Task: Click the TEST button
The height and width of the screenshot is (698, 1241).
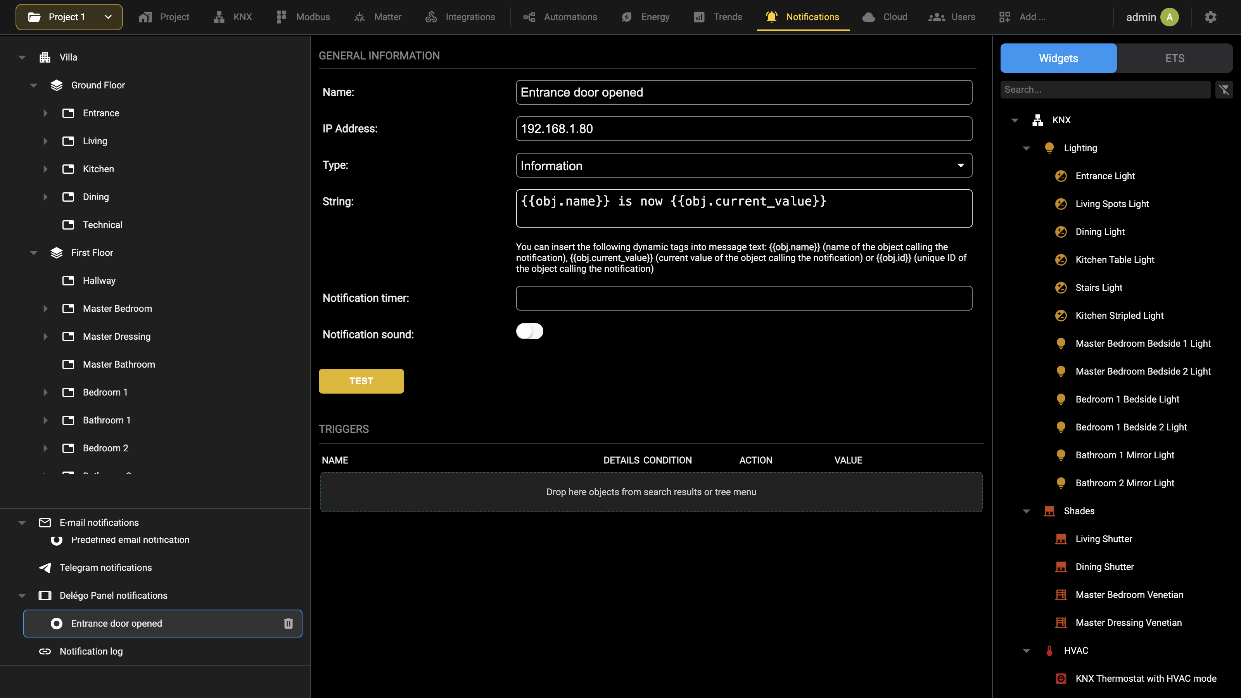Action: (361, 381)
